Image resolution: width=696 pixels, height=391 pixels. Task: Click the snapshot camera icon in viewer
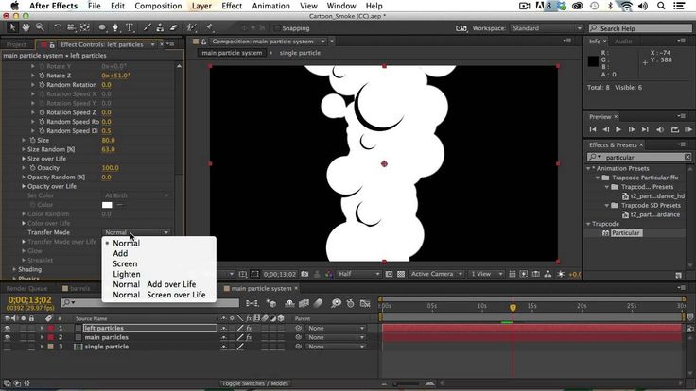point(304,274)
